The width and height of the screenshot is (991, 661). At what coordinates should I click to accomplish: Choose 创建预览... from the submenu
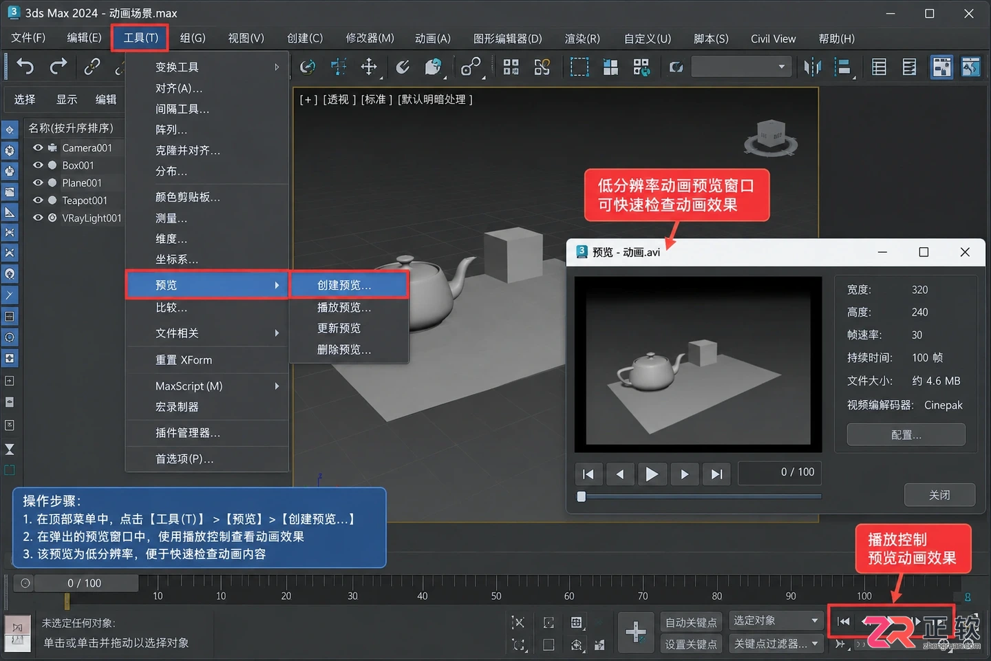[349, 285]
